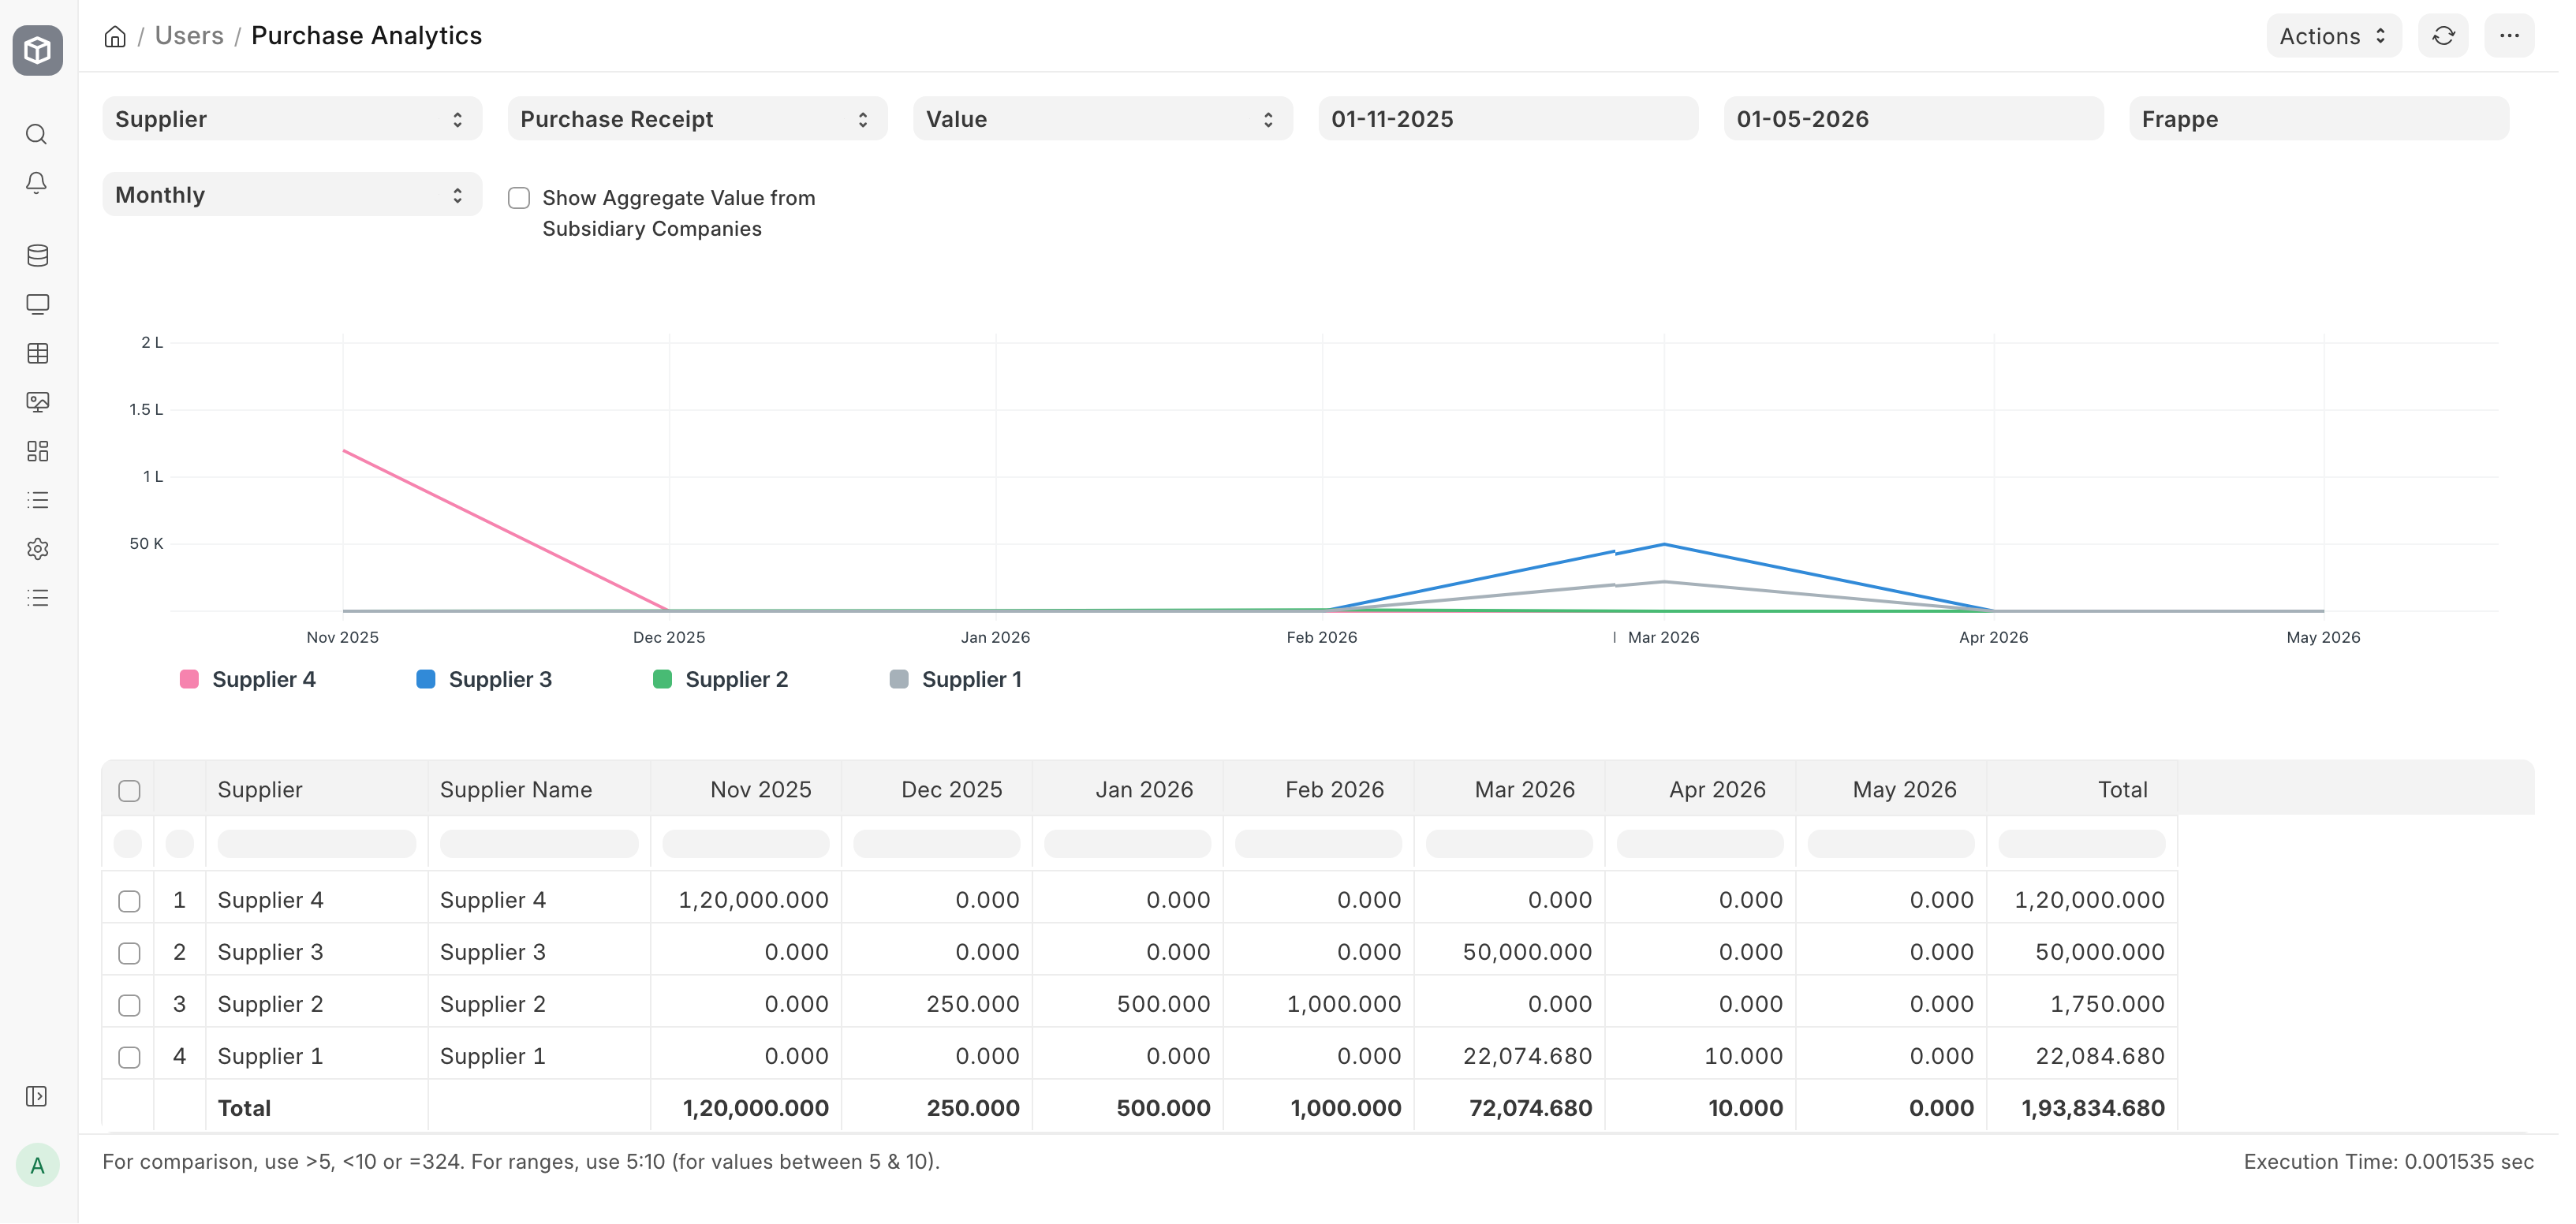
Task: Click the from-date field 01-11-2025
Action: (1507, 119)
